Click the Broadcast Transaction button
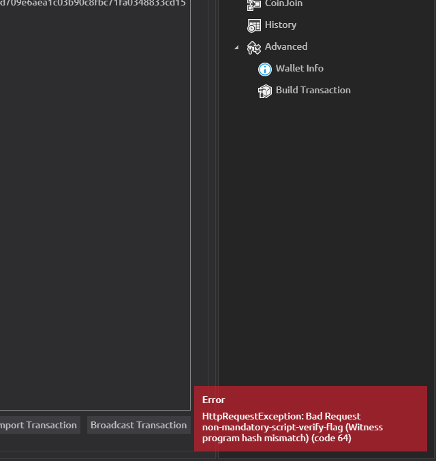 point(138,425)
